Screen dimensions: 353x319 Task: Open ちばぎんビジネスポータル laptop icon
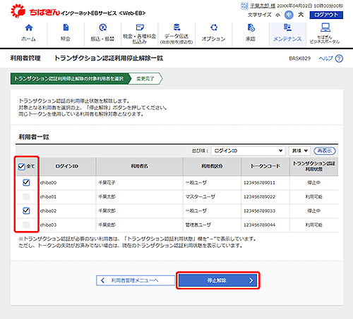(325, 27)
